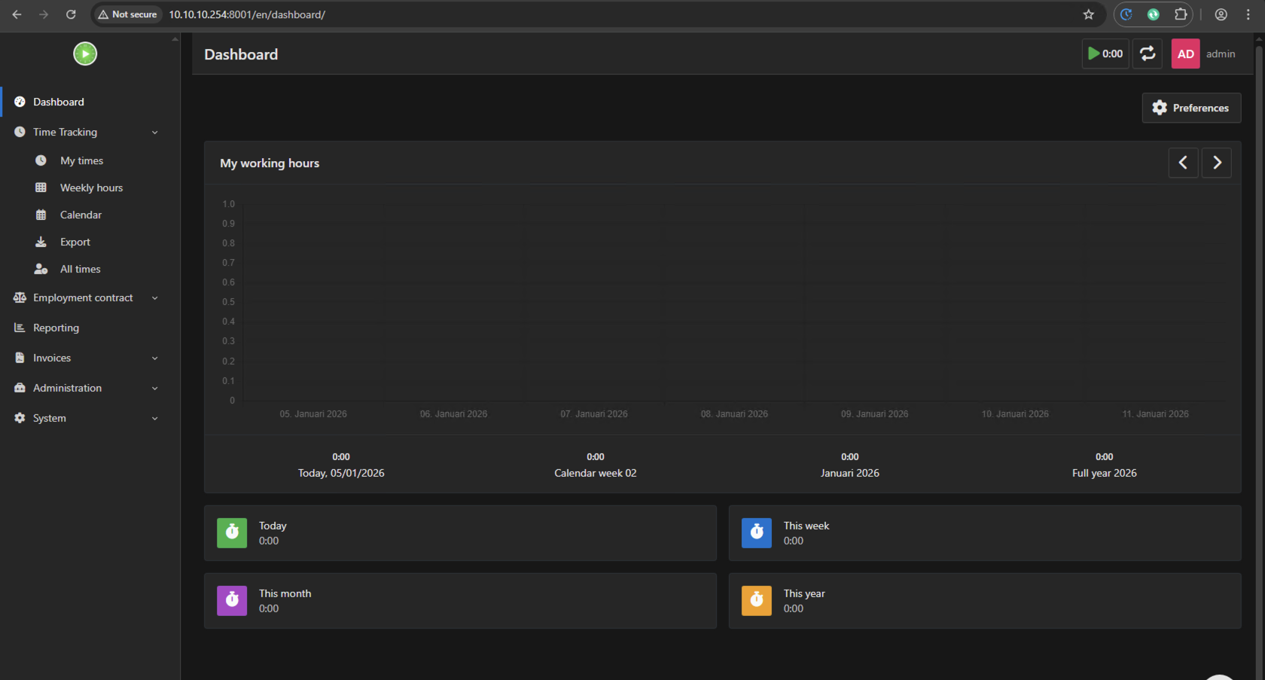Click the Reporting chart icon

20,328
